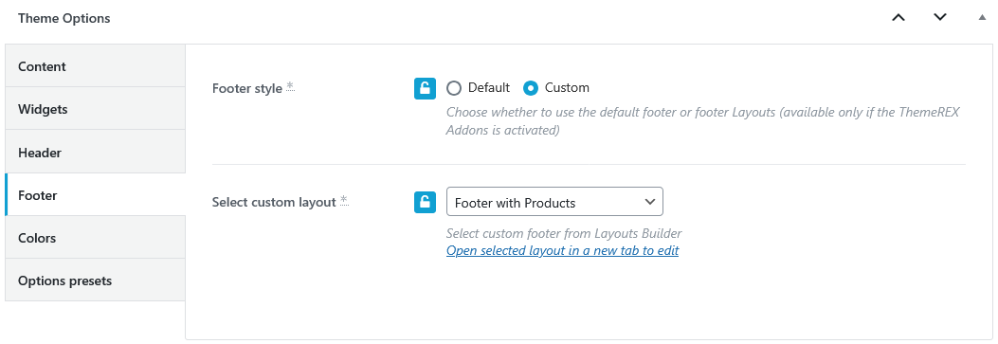
Task: Collapse the Theme Options panel with the triangle
Action: [982, 18]
